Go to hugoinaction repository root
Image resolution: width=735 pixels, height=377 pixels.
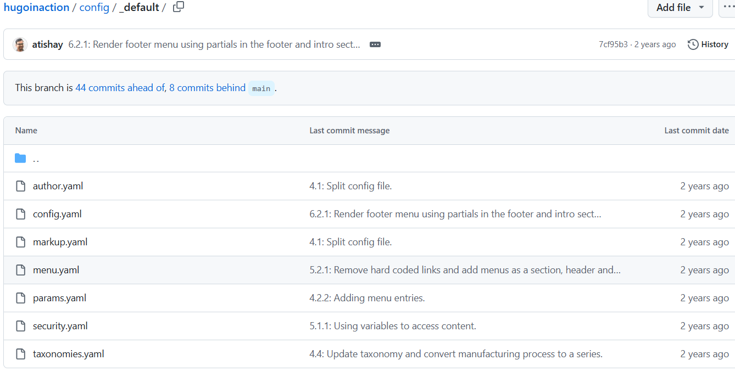click(x=36, y=8)
